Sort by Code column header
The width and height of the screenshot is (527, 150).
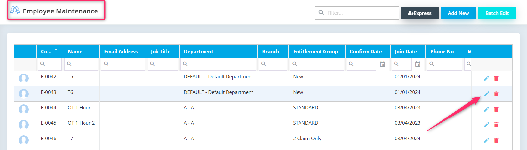click(50, 51)
